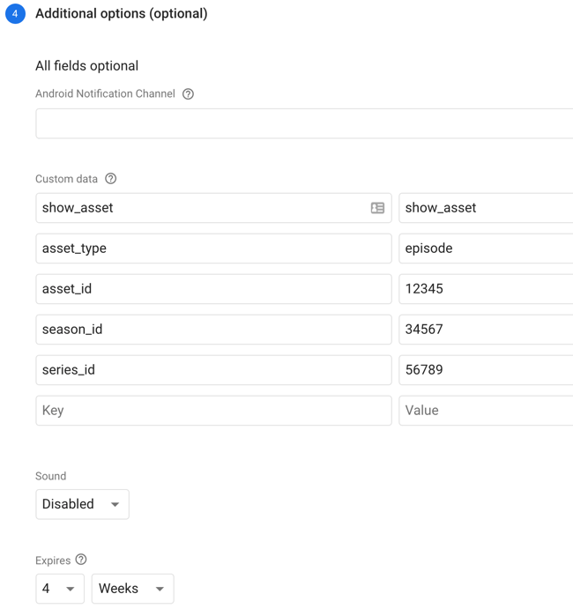Click the Expires help question icon
This screenshot has height=616, width=573.
click(x=81, y=560)
